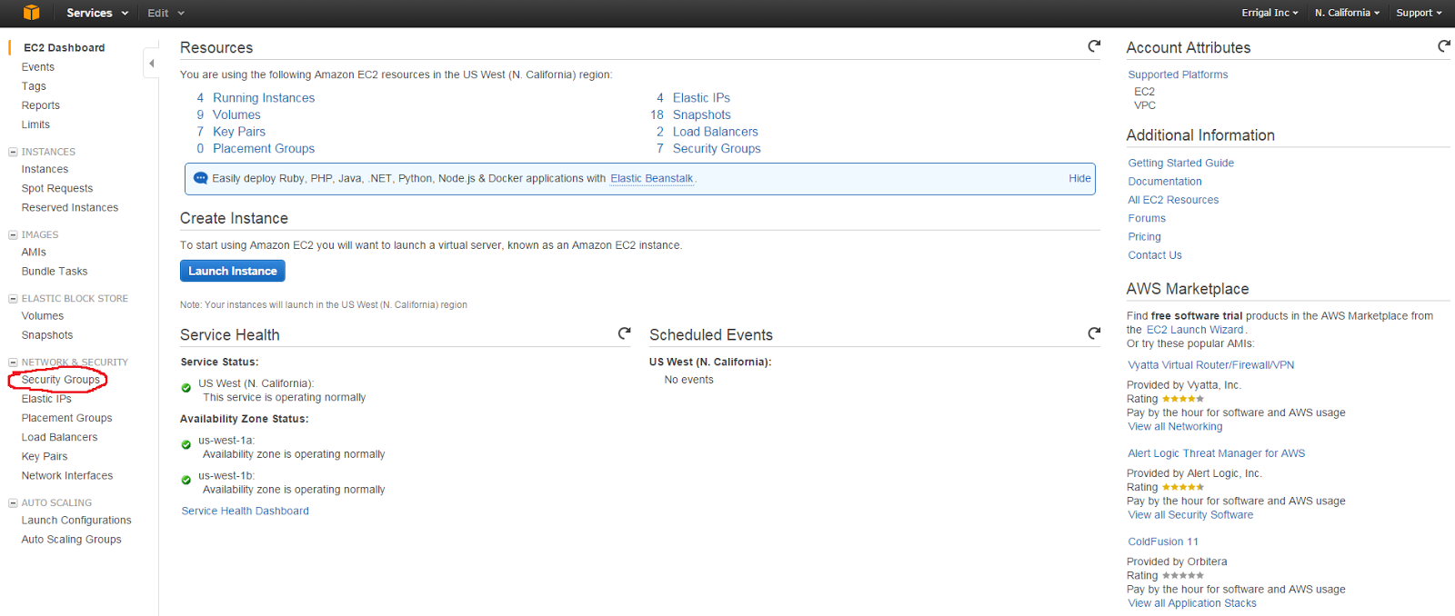Collapse the INSTANCES sidebar section

pos(13,152)
